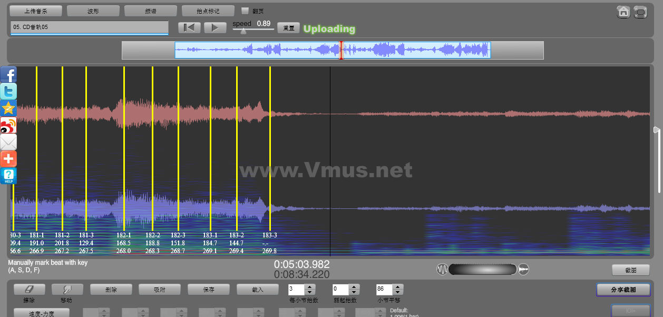Image resolution: width=663 pixels, height=317 pixels.
Task: Increase beats-per-bar (每小节拍数) stepper up arrow
Action: click(310, 287)
